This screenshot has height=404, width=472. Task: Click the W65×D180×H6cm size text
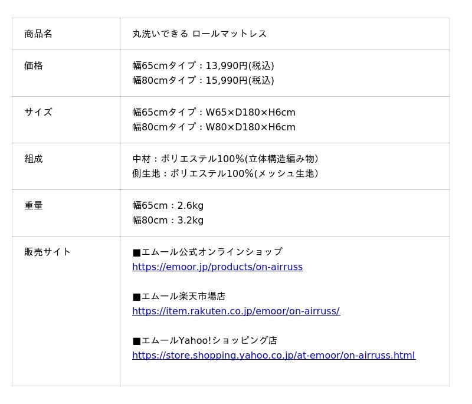[250, 113]
